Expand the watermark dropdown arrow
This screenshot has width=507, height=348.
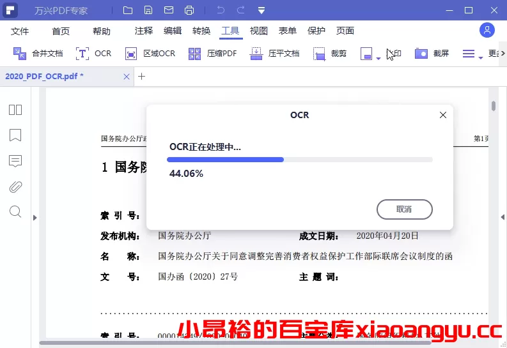click(x=378, y=58)
